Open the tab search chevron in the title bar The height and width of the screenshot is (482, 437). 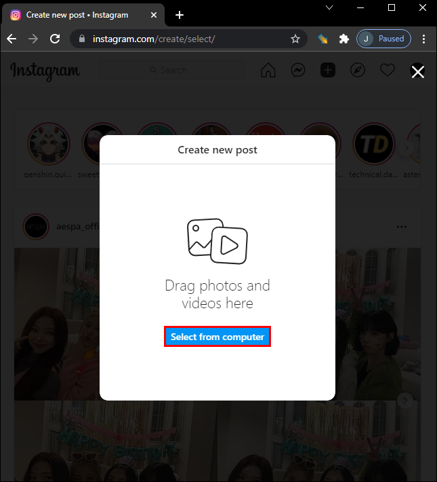329,7
